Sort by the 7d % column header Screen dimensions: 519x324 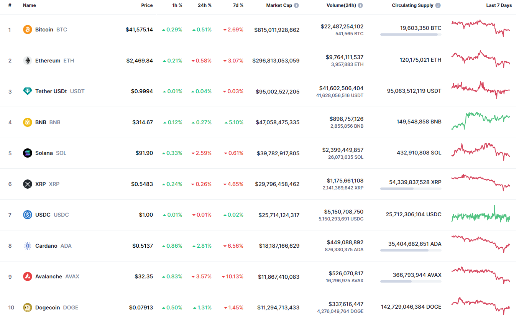pyautogui.click(x=238, y=5)
